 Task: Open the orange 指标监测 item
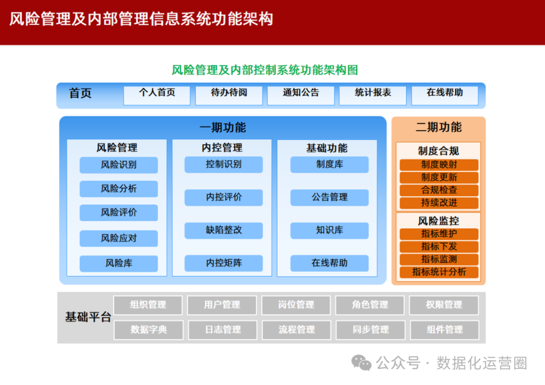(x=439, y=259)
